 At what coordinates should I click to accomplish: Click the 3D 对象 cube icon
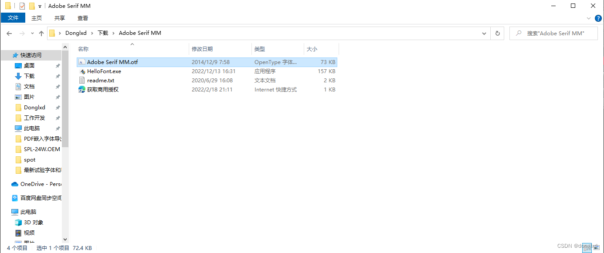[x=18, y=223]
